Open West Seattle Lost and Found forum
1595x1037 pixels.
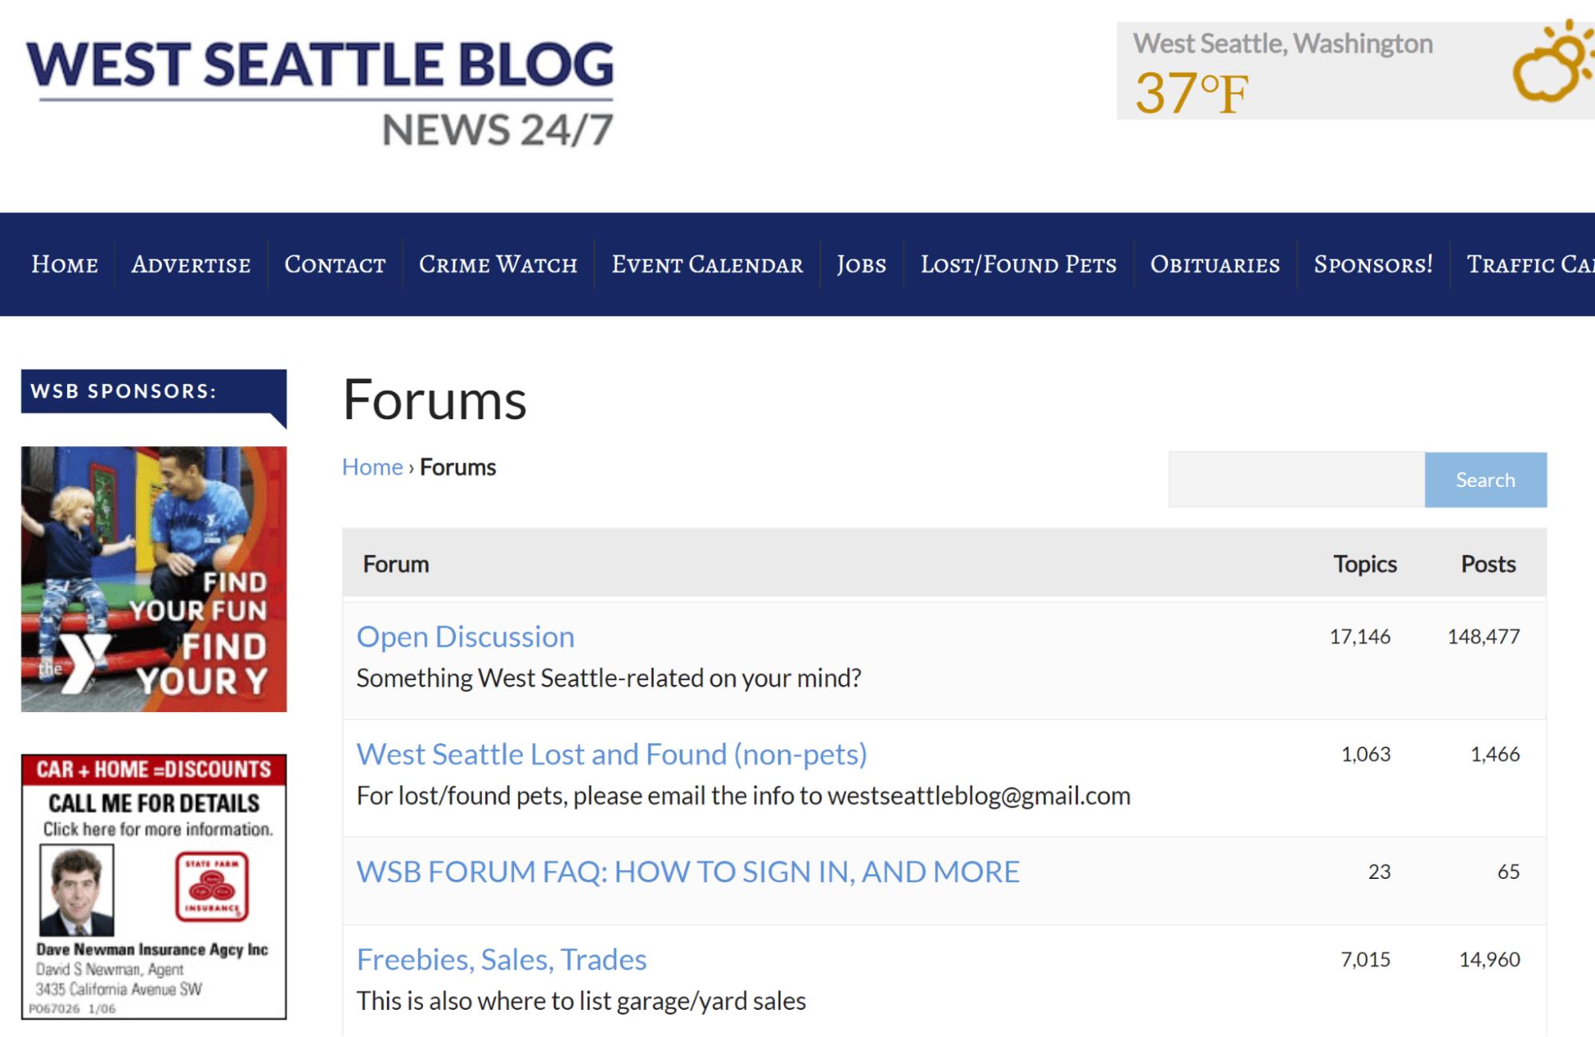(612, 754)
